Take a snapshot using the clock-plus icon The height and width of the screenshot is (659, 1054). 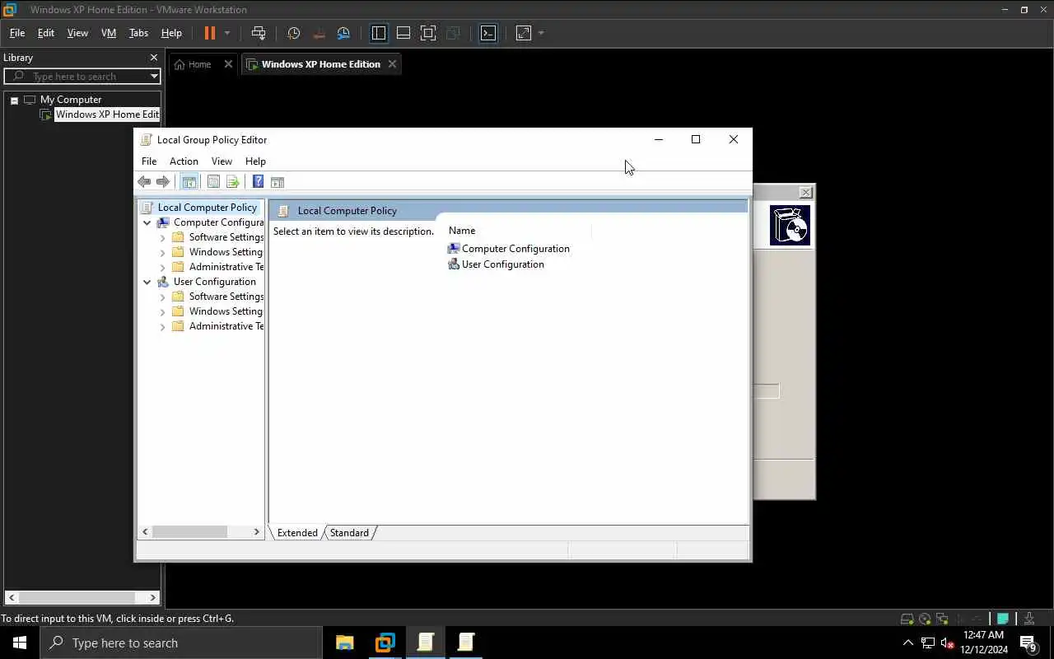pyautogui.click(x=293, y=33)
